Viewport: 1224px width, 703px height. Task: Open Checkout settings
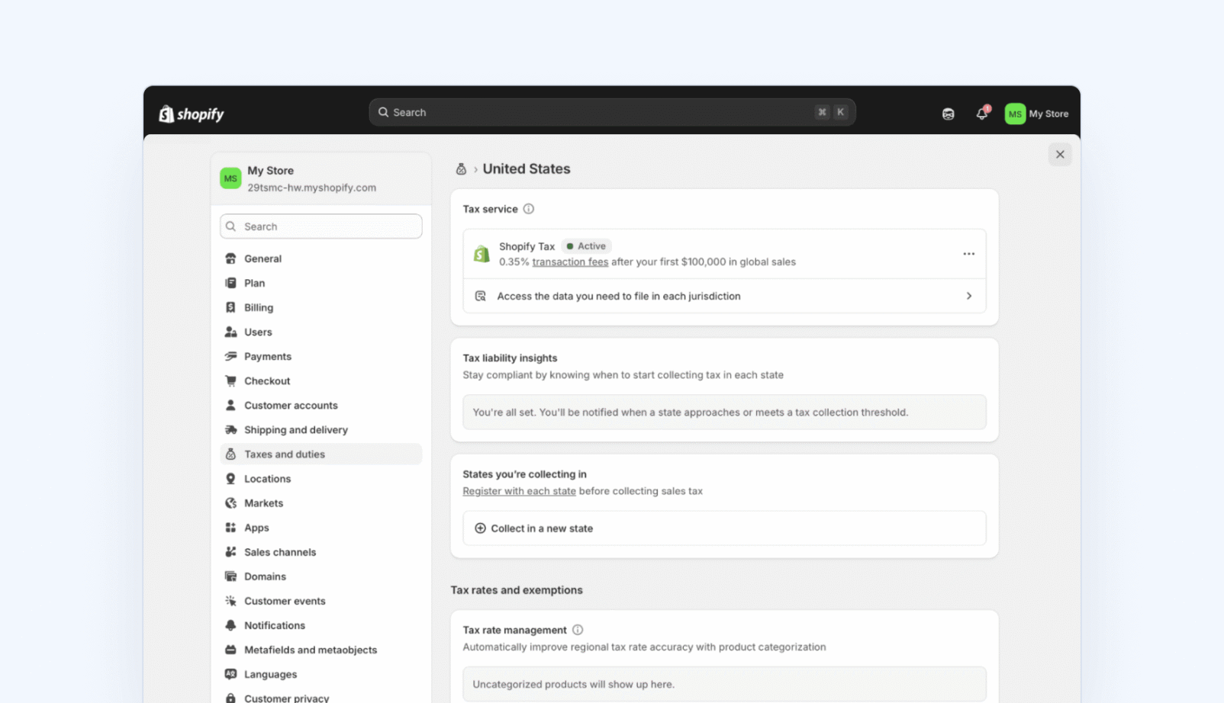tap(321, 380)
